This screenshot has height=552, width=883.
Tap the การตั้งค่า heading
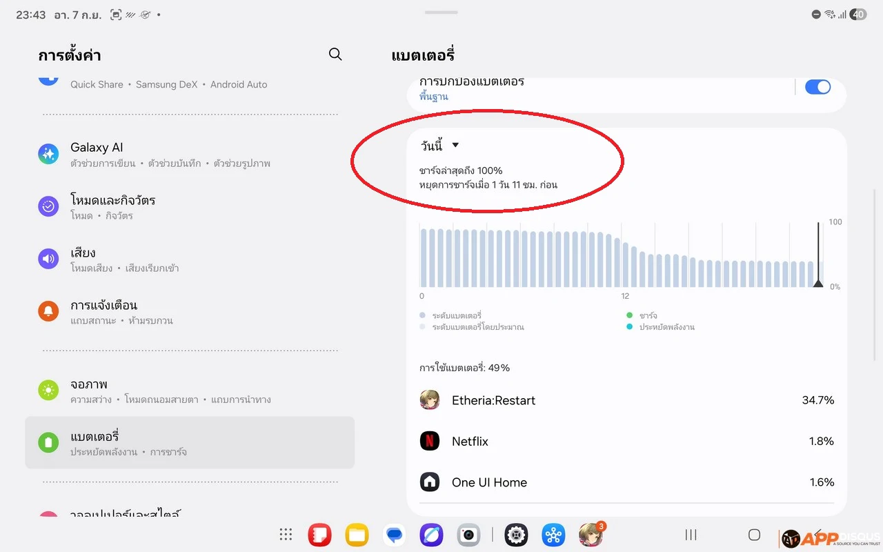tap(70, 55)
